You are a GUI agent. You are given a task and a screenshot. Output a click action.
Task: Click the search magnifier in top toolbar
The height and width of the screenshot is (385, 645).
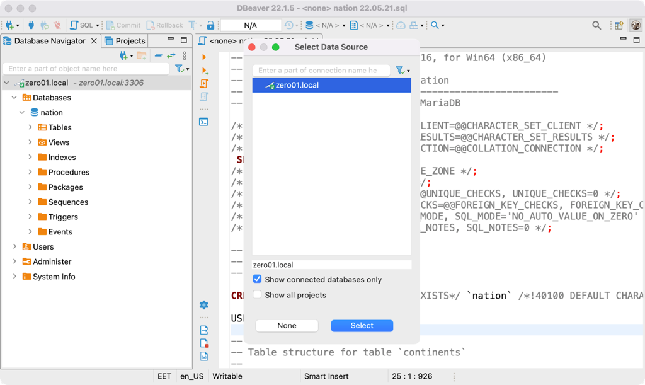click(x=596, y=25)
